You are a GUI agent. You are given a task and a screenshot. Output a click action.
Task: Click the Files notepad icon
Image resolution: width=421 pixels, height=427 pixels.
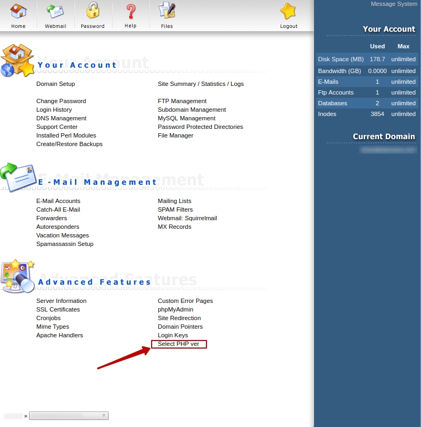(x=167, y=12)
